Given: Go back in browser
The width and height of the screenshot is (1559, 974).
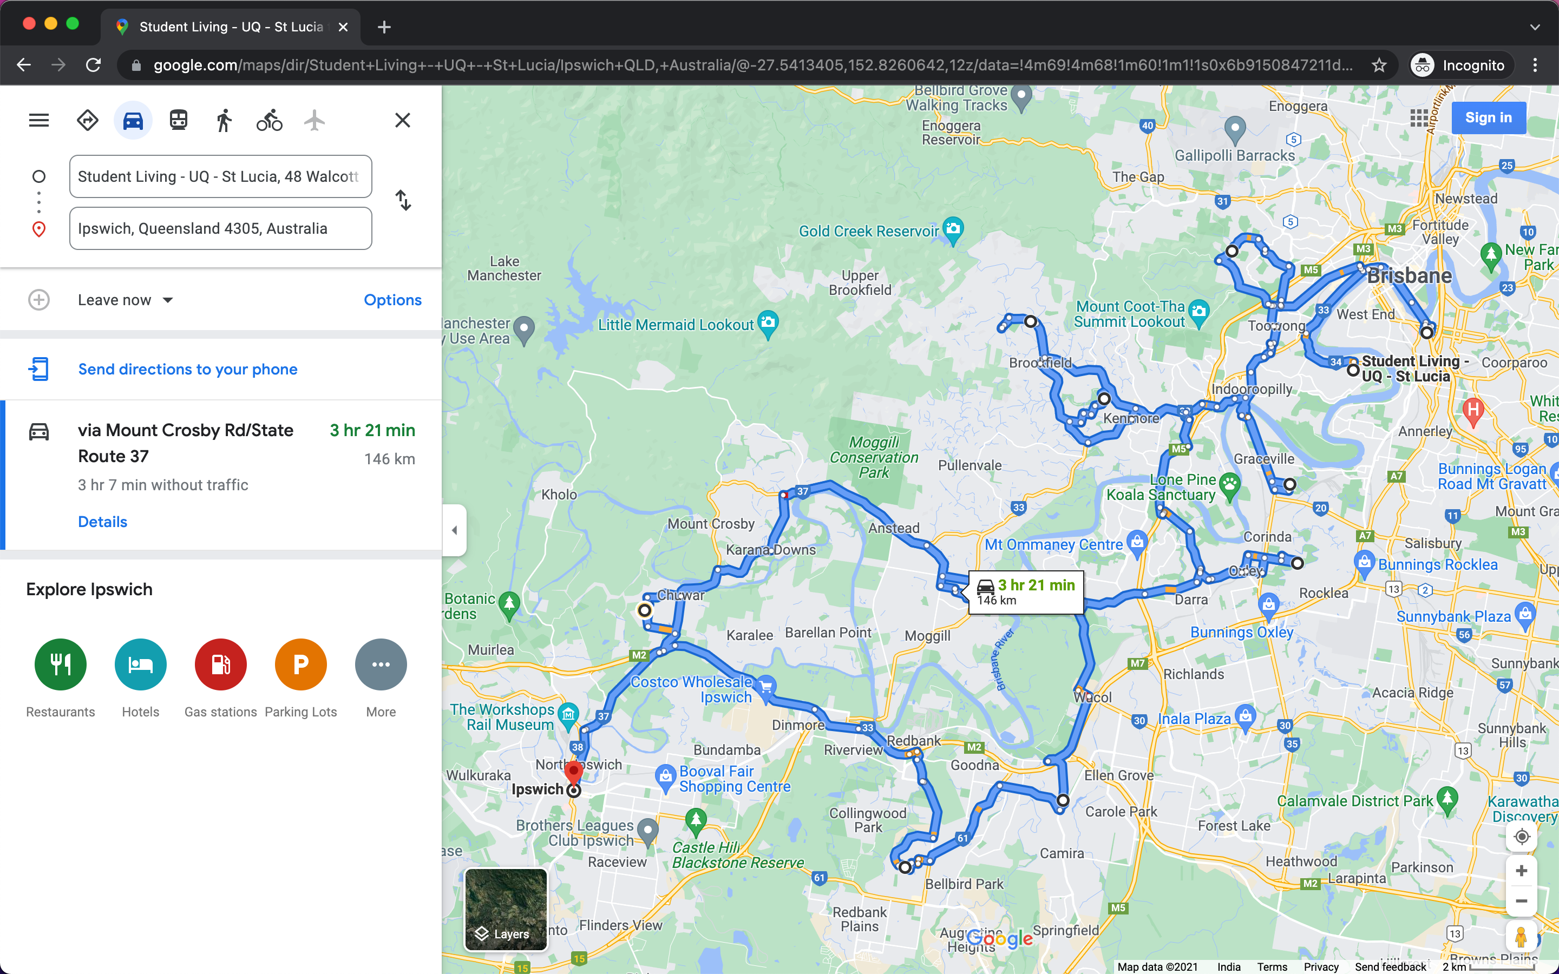Looking at the screenshot, I should pos(24,65).
